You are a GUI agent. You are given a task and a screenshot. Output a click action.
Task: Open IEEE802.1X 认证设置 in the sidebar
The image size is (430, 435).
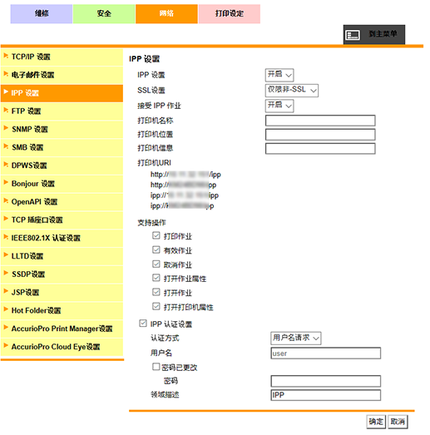(62, 238)
